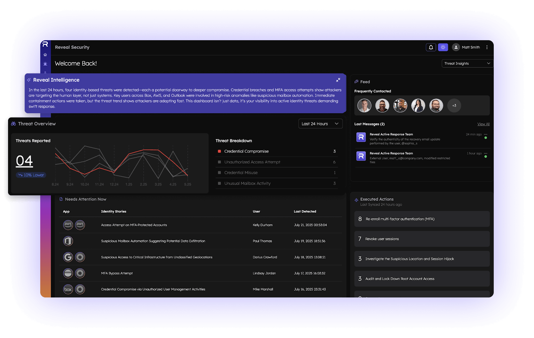The height and width of the screenshot is (338, 534).
Task: Open the vertical dots menu beside Matt Smith
Action: click(487, 47)
